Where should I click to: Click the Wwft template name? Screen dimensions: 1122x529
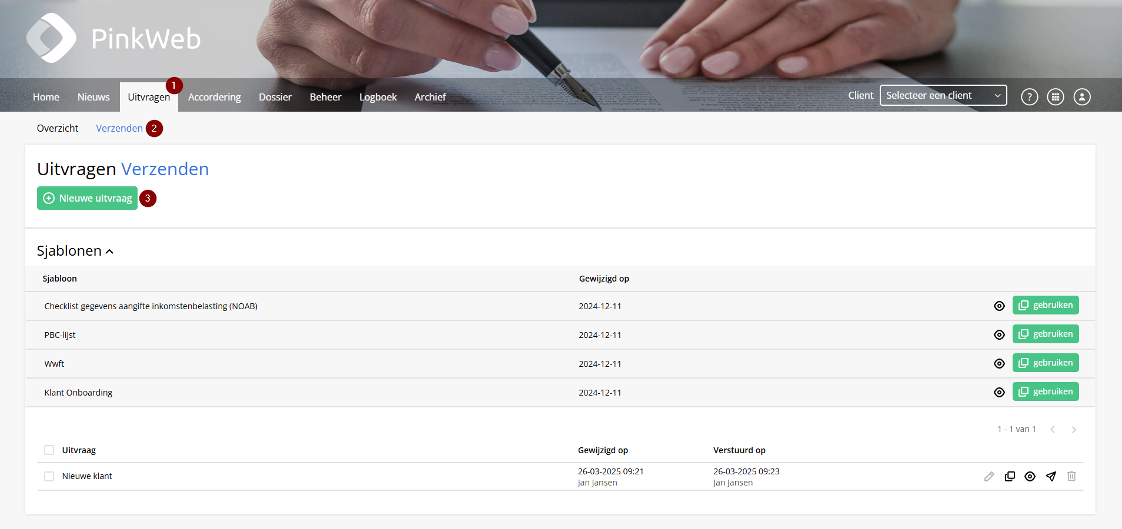(54, 364)
